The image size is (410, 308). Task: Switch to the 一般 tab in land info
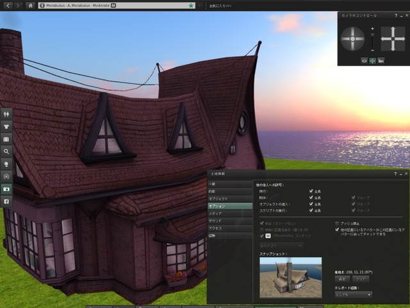tap(230, 184)
